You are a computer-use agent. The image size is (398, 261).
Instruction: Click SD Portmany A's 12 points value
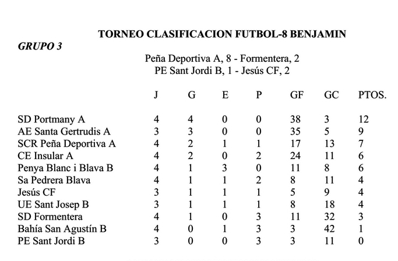364,119
